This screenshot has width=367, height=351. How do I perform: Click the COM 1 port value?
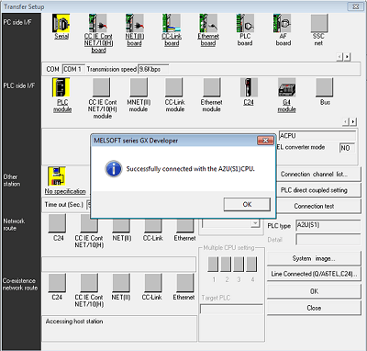coord(73,69)
